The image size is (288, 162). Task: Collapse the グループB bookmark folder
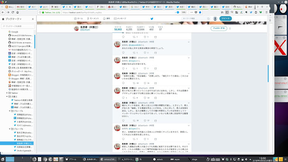10,129
